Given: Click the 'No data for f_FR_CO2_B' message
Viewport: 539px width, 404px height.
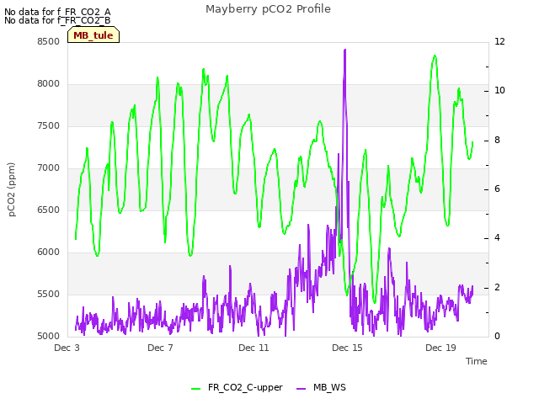Looking at the screenshot, I should (57, 20).
